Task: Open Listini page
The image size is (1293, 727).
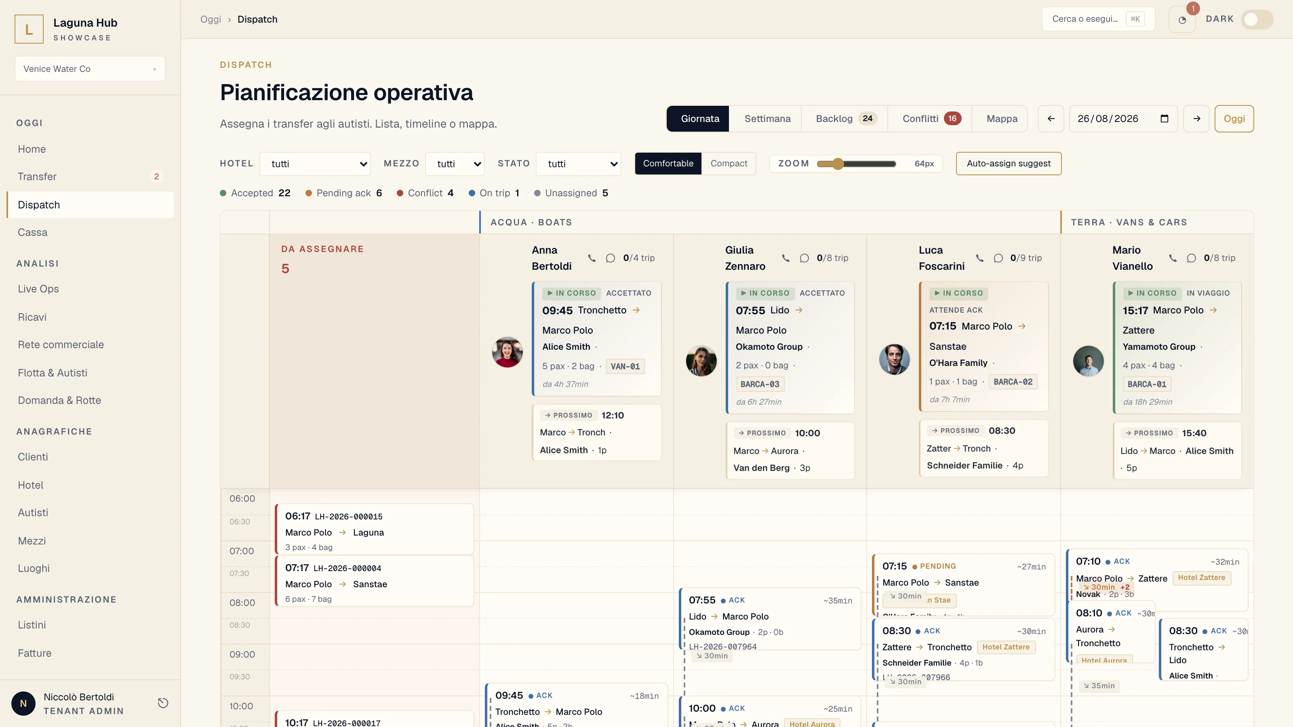Action: tap(90, 625)
